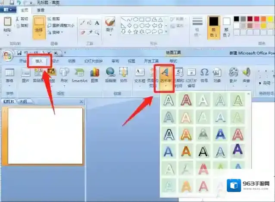
Task: Click the WordArt gallery scroll up arrow
Action: click(248, 94)
